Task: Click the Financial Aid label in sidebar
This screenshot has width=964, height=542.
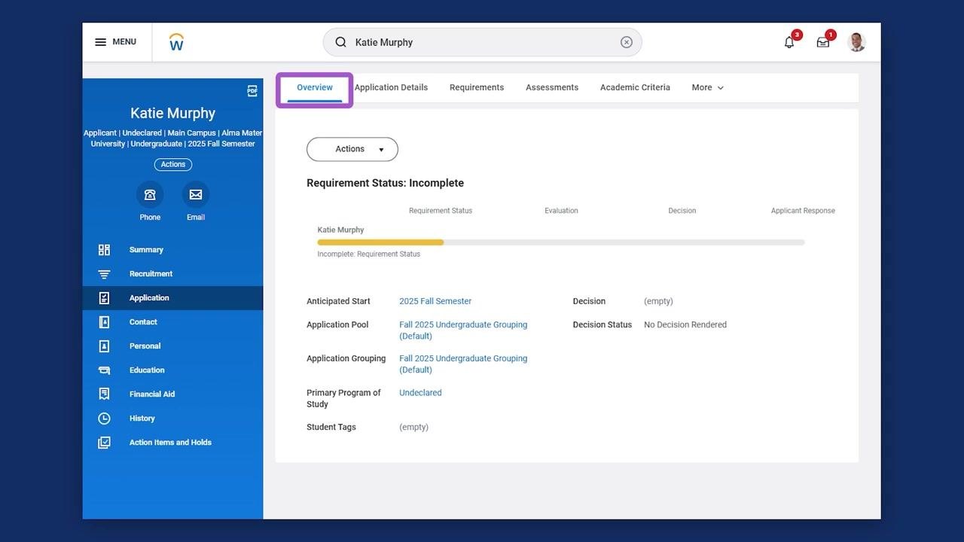Action: coord(151,394)
